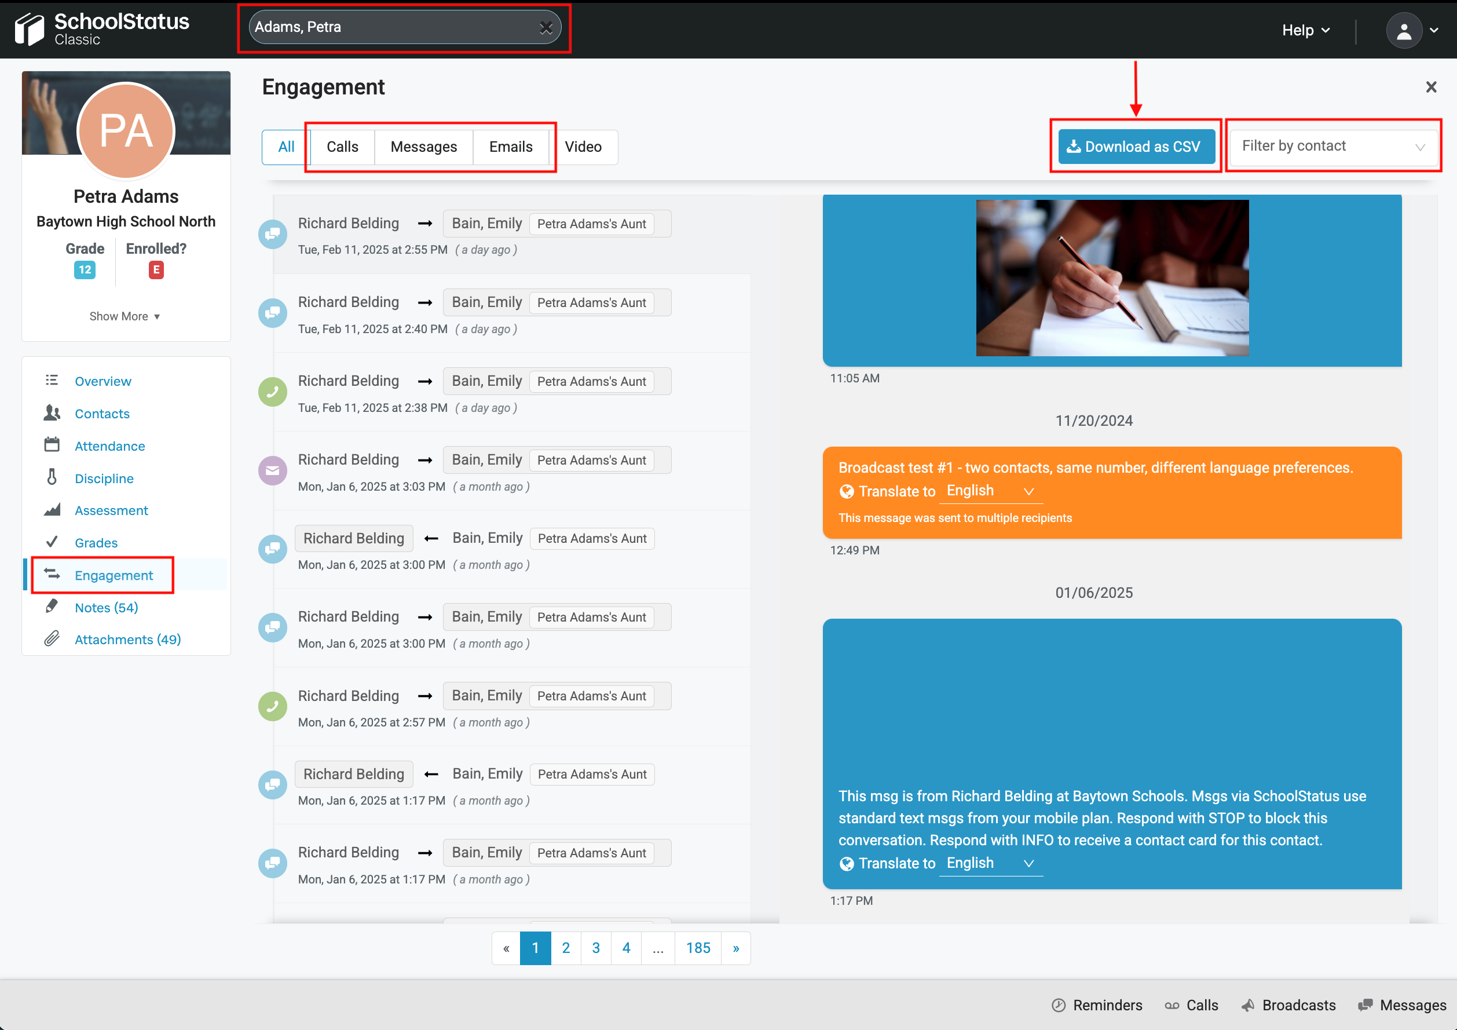Click the purple email icon for Jan 6 3:03 PM
1457x1030 pixels.
click(272, 470)
